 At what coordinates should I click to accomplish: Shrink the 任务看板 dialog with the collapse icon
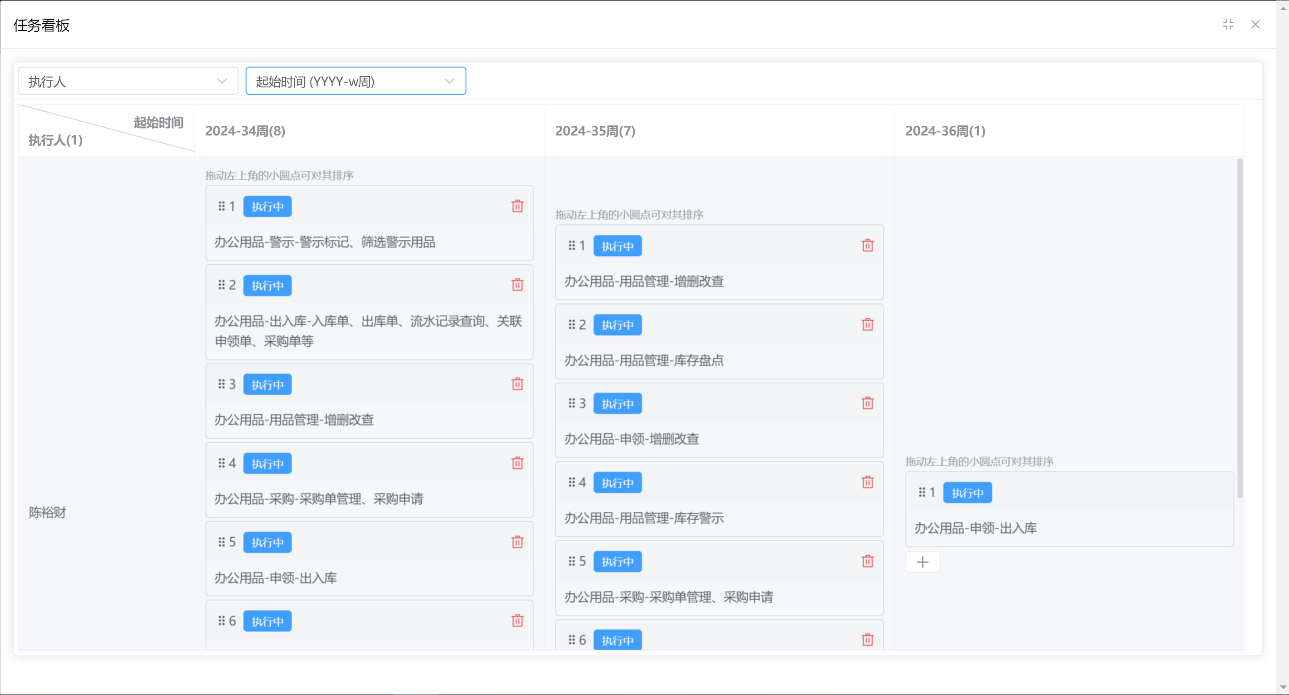point(1228,24)
